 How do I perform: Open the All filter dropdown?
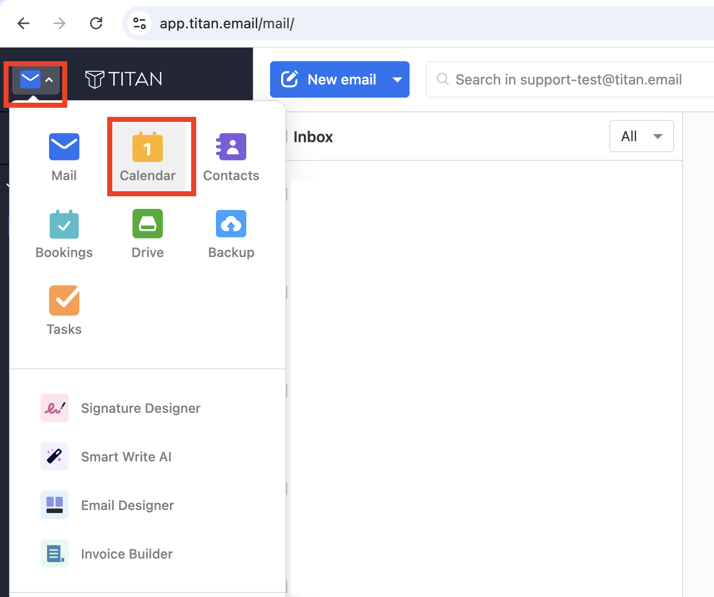pos(642,136)
